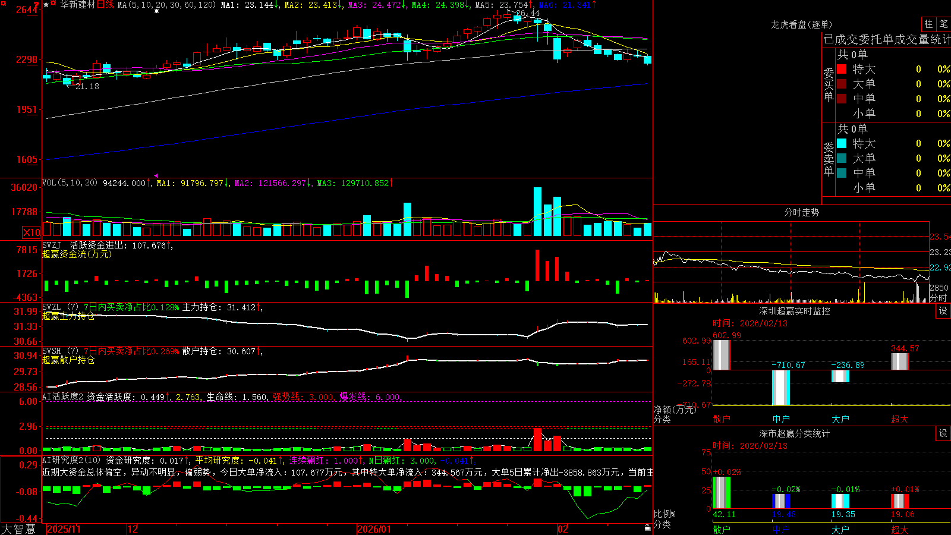Click the 大智慧 logo at bottom left
Screen dimensions: 951x535
coord(18,528)
